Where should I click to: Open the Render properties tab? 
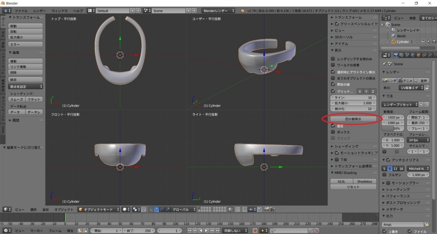click(x=396, y=55)
